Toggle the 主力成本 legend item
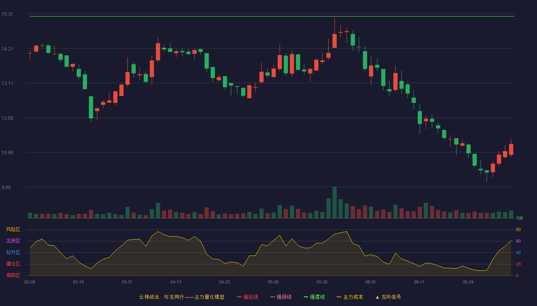This screenshot has width=537, height=306. click(x=350, y=297)
